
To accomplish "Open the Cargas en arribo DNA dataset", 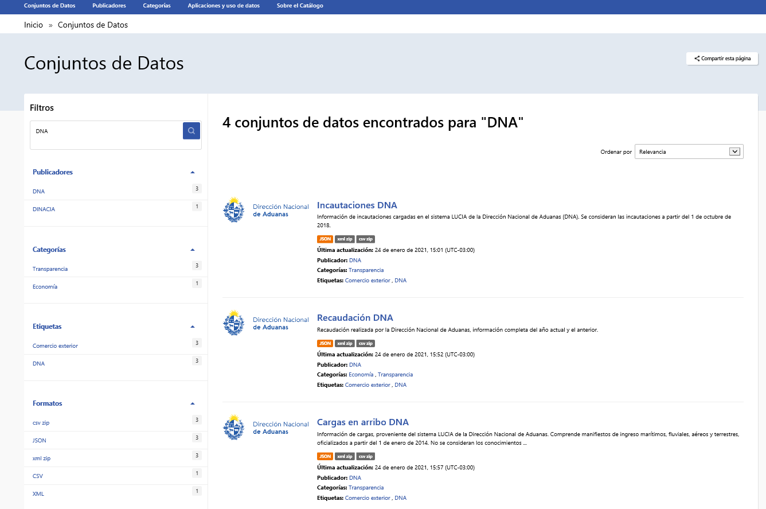I will coord(363,422).
